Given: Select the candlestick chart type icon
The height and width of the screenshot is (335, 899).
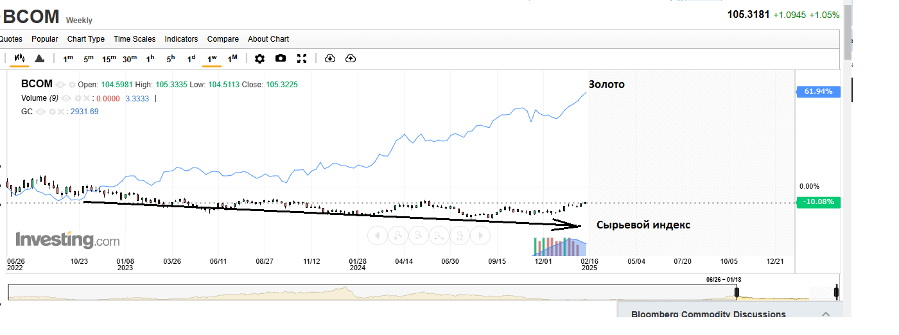Looking at the screenshot, I should click(19, 58).
